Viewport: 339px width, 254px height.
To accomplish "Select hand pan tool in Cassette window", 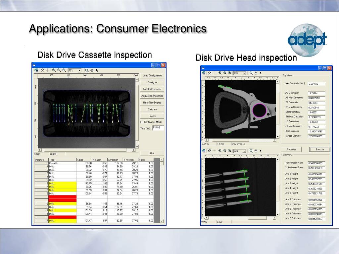I will pyautogui.click(x=92, y=70).
